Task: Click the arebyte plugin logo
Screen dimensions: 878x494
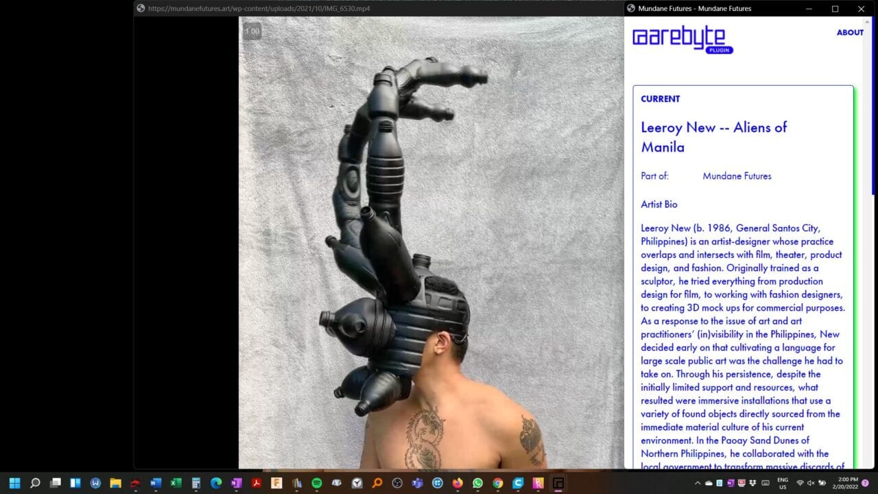Action: (683, 40)
